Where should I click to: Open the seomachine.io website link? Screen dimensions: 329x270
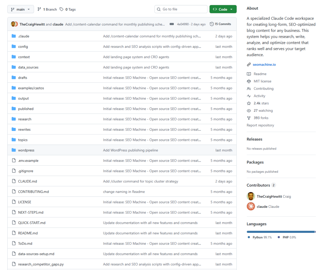264,65
